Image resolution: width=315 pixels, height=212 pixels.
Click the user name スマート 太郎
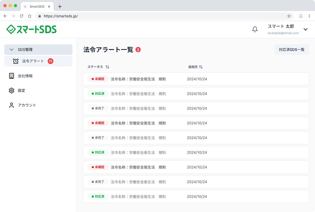pos(281,26)
